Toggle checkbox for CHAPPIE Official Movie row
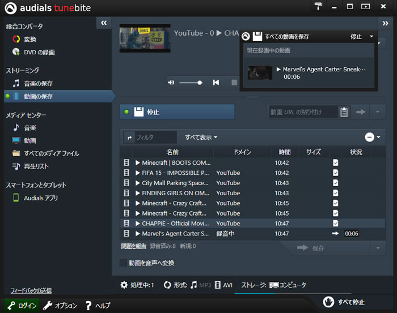The width and height of the screenshot is (397, 313). coord(336,224)
